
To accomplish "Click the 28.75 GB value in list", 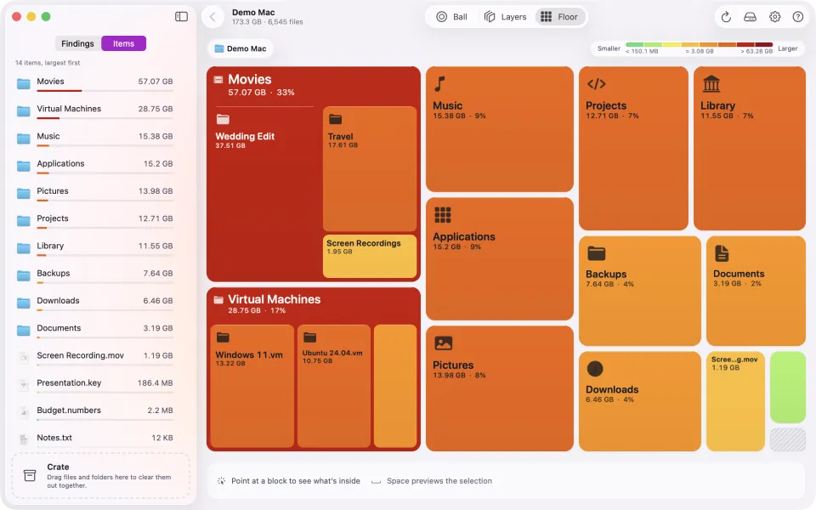I will [155, 109].
